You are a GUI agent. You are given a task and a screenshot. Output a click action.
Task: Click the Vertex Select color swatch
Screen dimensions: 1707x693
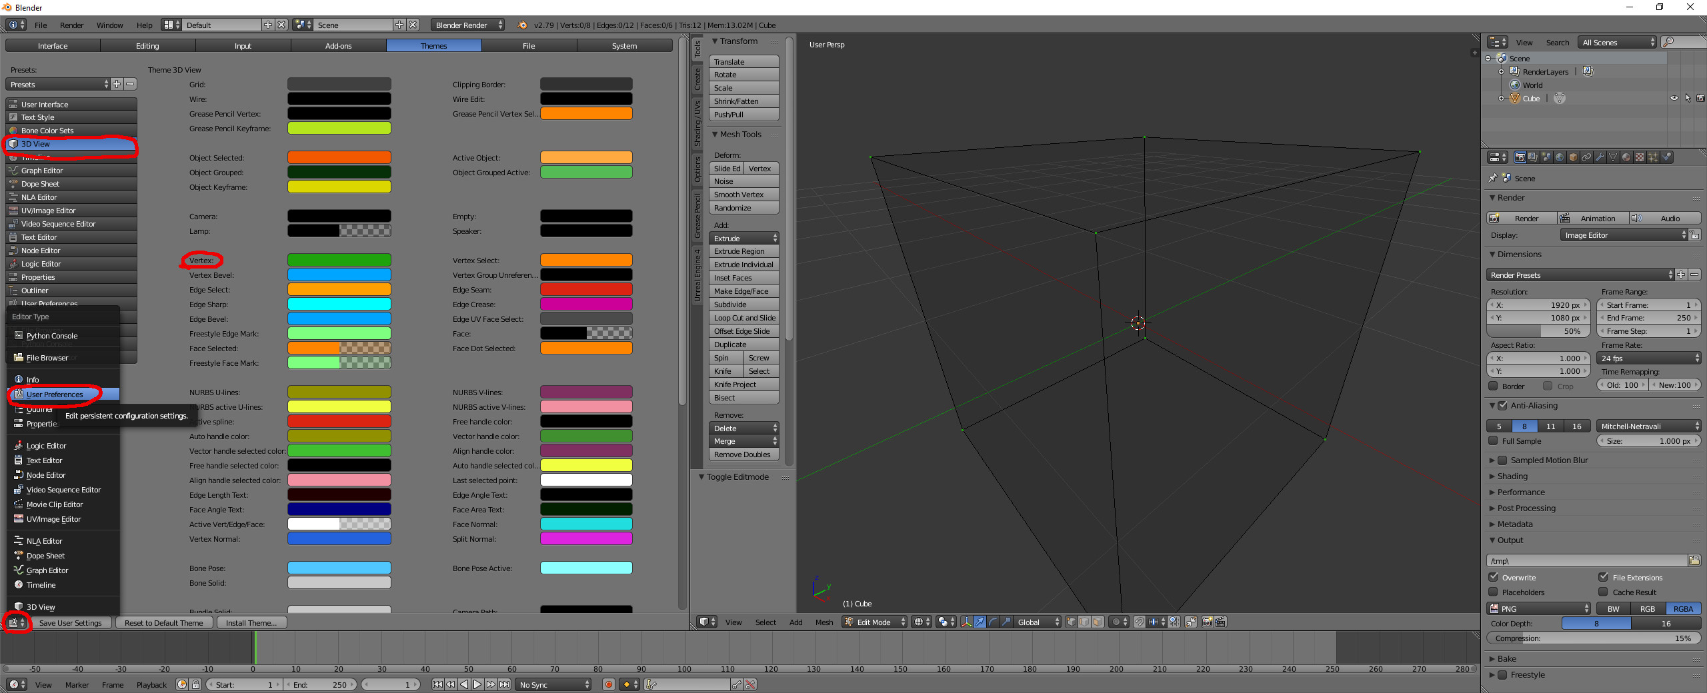click(x=586, y=260)
